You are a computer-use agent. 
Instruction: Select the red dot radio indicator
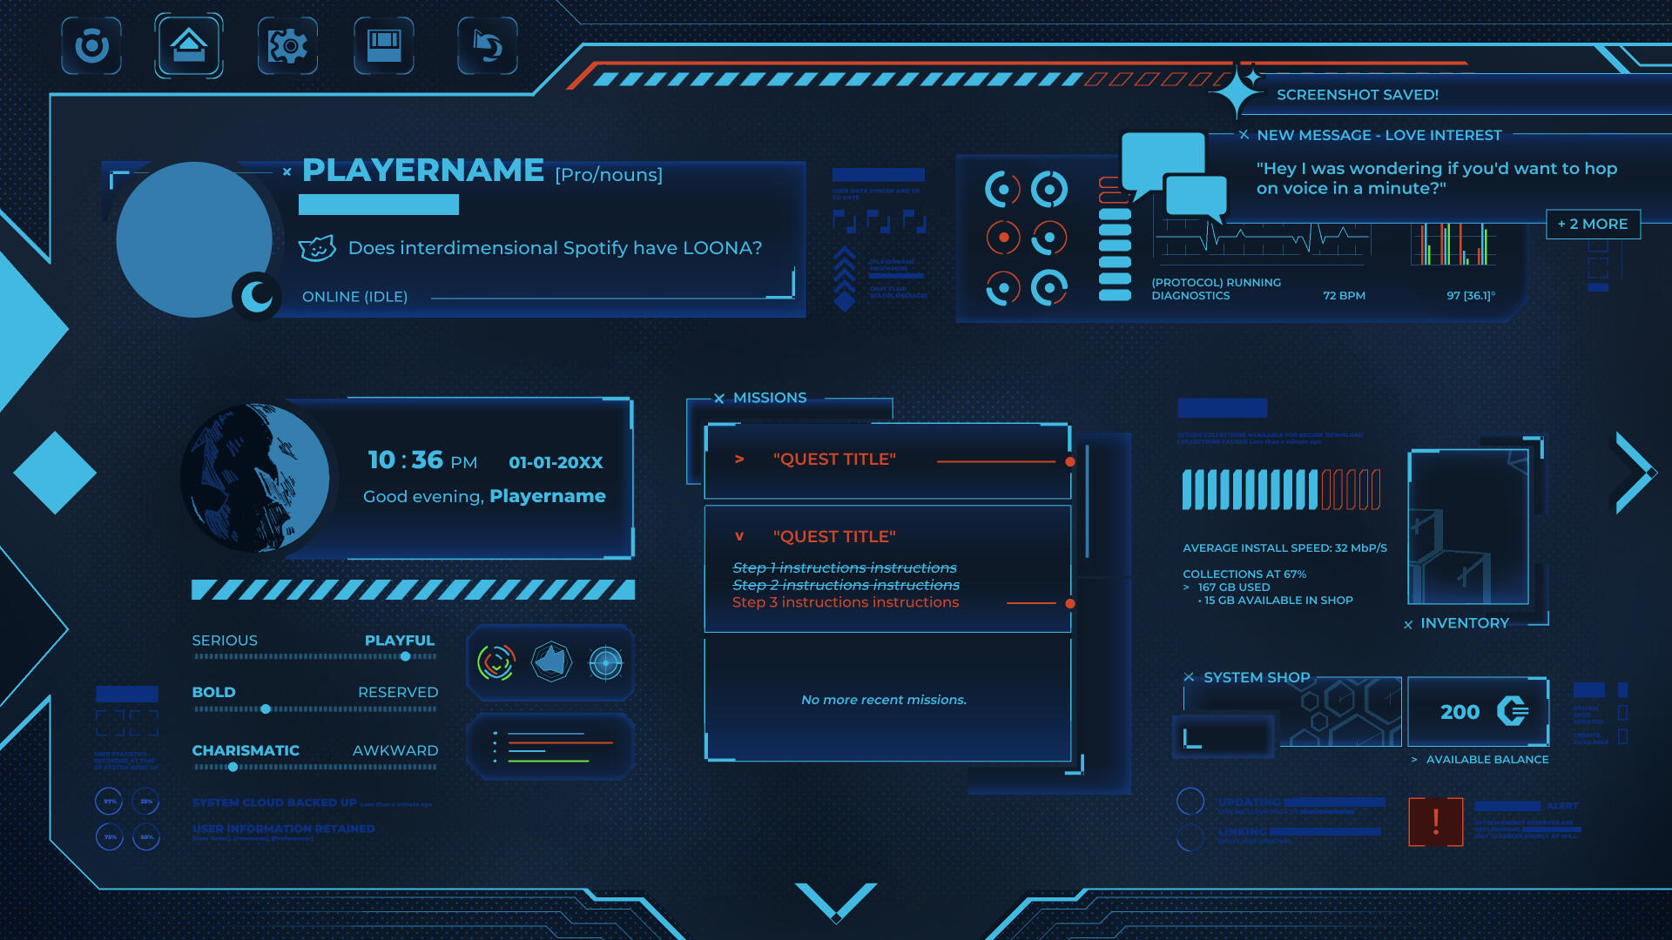(x=1003, y=238)
